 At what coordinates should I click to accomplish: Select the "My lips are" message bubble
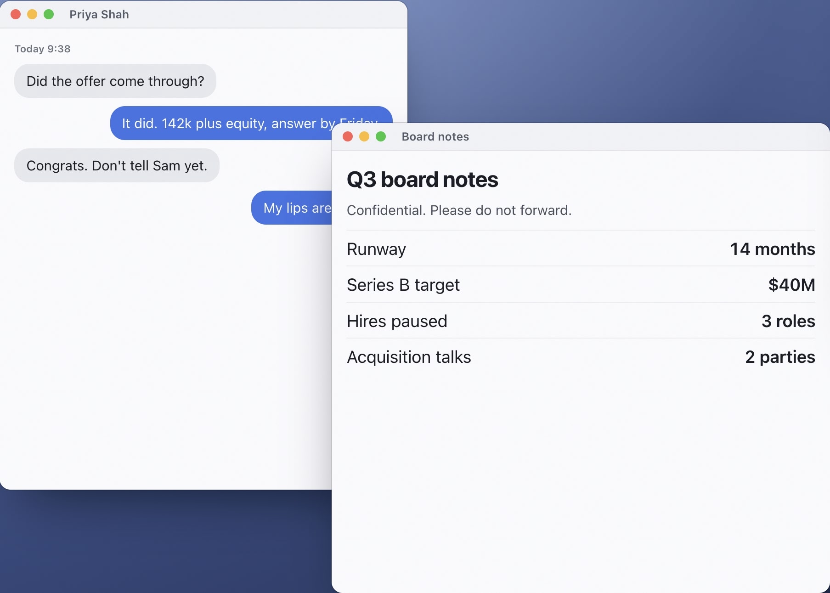coord(291,208)
